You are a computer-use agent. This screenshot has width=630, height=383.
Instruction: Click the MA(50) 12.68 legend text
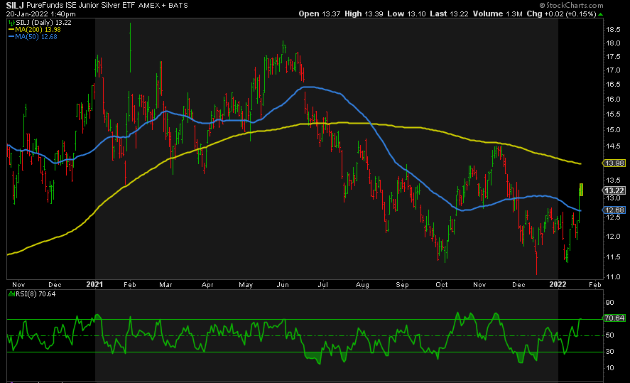36,36
